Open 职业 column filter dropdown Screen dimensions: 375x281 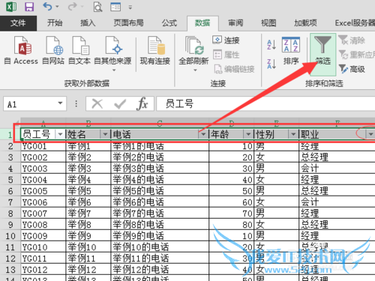(370, 134)
